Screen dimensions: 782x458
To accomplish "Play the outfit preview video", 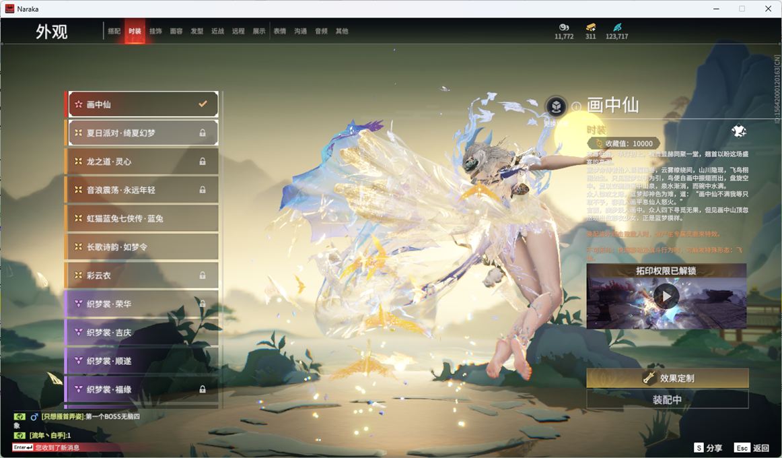I will click(666, 296).
